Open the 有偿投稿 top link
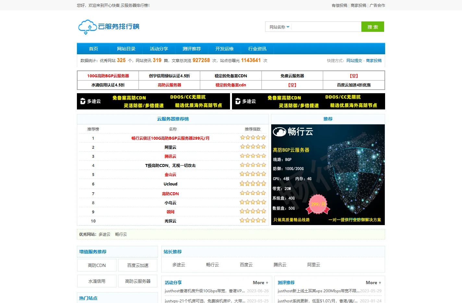This screenshot has width=462, height=303. [x=339, y=6]
